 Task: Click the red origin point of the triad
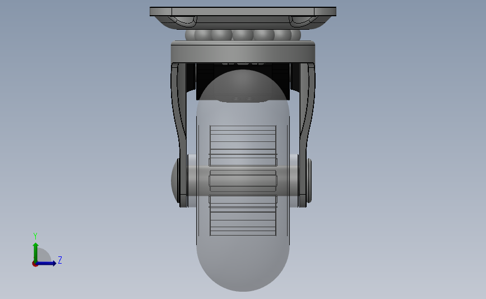coord(35,264)
